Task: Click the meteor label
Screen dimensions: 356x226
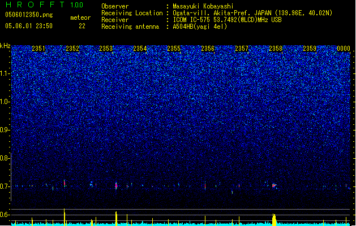Action: (80, 18)
